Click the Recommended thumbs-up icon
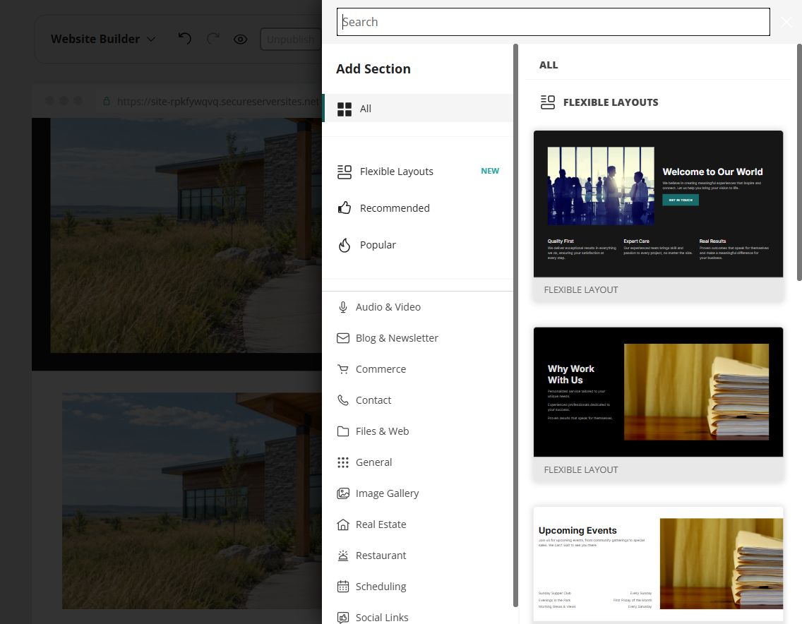The image size is (802, 624). coord(345,208)
